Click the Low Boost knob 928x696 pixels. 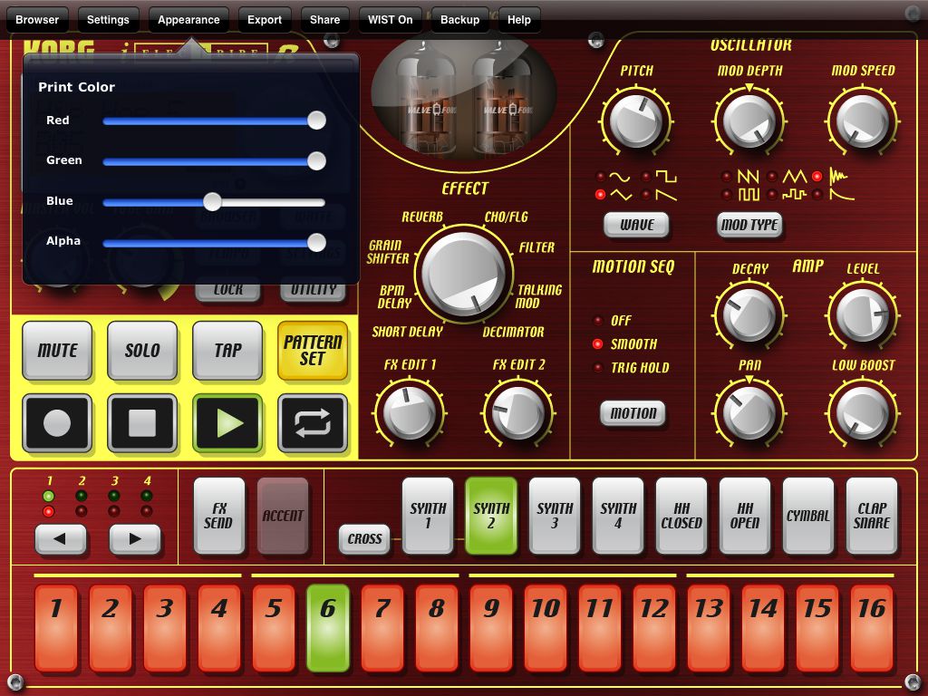coord(863,412)
